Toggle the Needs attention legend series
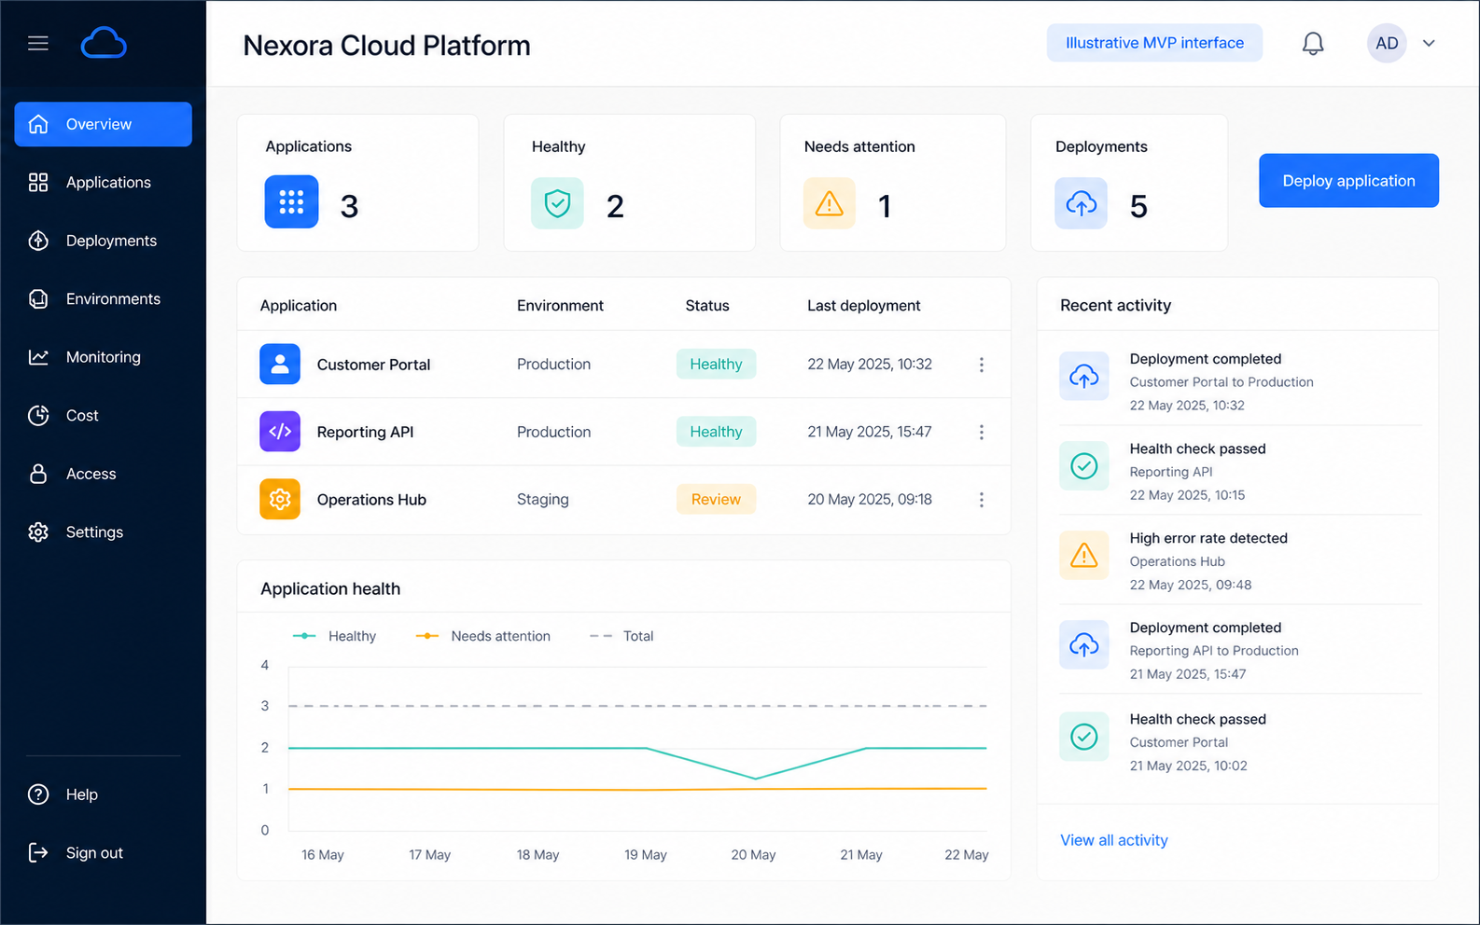The height and width of the screenshot is (925, 1480). (x=482, y=636)
